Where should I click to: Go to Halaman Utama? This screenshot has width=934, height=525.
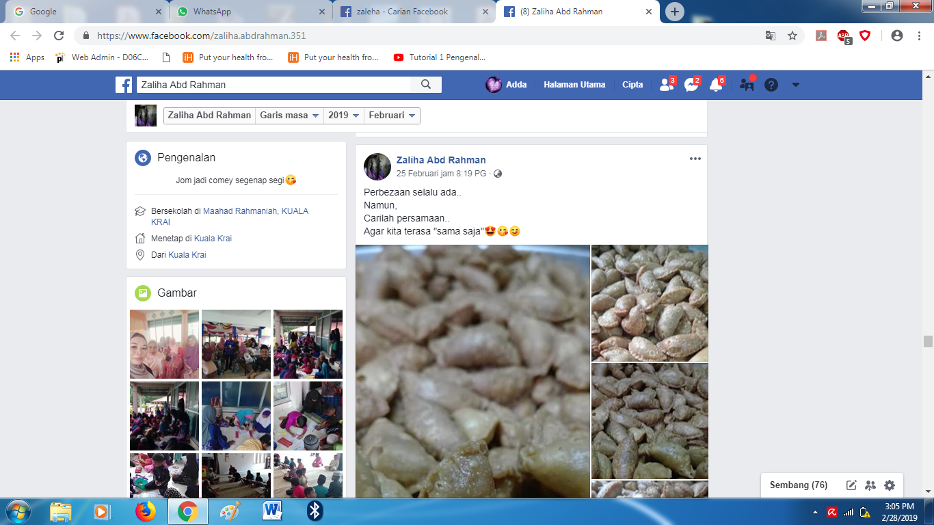[574, 85]
